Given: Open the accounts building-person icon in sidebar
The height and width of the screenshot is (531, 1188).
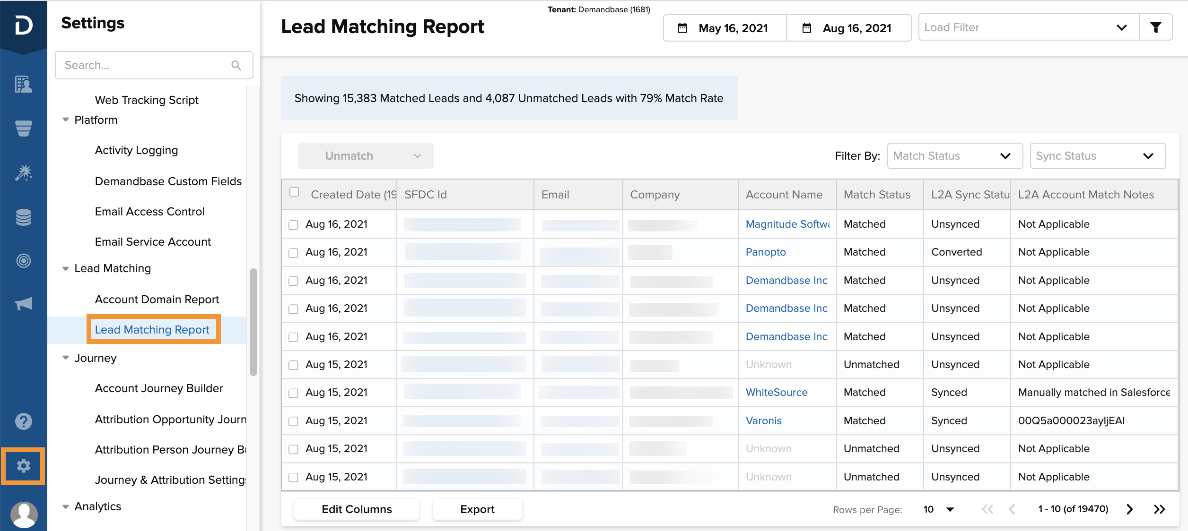Looking at the screenshot, I should (x=23, y=85).
